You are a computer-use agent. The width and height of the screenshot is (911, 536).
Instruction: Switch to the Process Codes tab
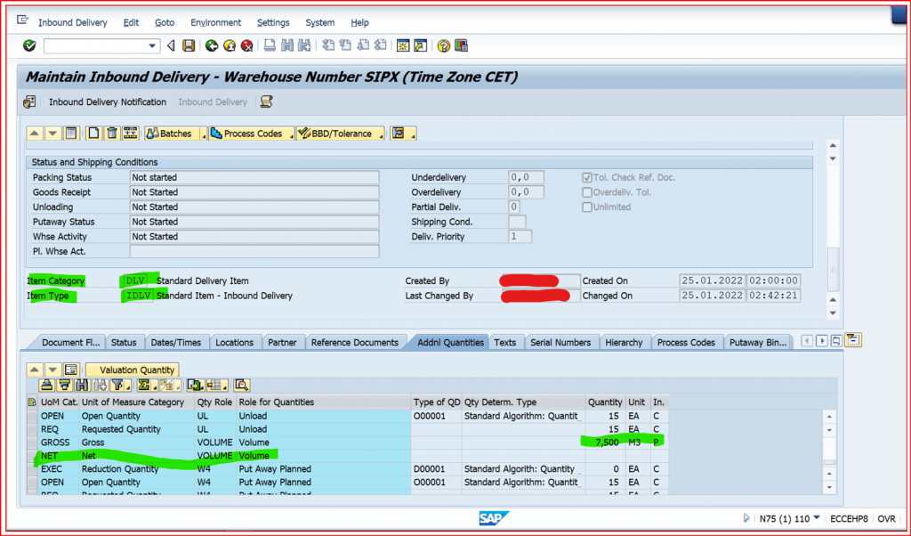pos(686,343)
